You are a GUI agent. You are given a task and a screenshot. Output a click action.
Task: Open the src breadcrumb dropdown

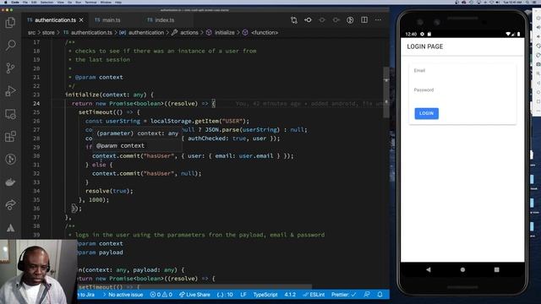pos(31,33)
